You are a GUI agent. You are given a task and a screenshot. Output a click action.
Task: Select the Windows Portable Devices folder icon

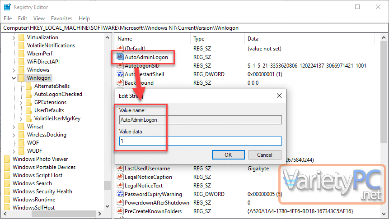click(7, 167)
